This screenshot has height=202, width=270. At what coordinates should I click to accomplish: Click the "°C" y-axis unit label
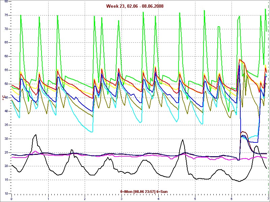point(3,98)
